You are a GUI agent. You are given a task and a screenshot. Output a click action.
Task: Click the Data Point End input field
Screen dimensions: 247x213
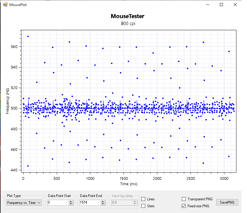tap(89, 203)
